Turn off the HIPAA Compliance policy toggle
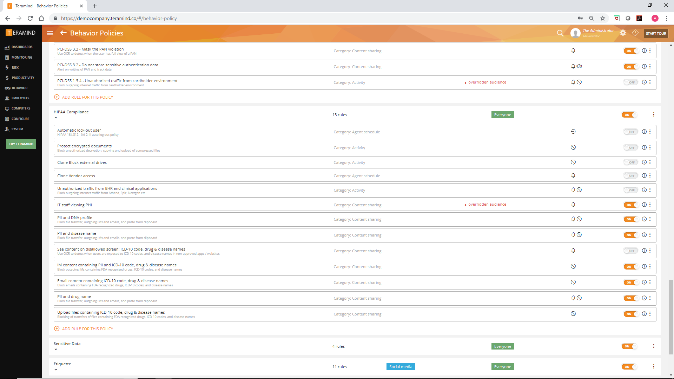Image resolution: width=674 pixels, height=379 pixels. click(x=629, y=115)
